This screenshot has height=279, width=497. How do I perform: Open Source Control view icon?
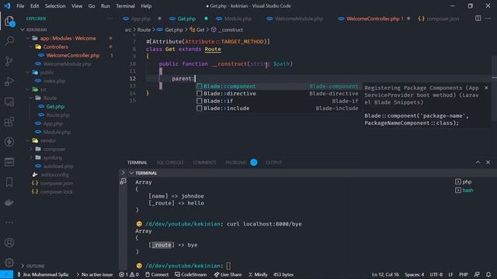coord(9,61)
